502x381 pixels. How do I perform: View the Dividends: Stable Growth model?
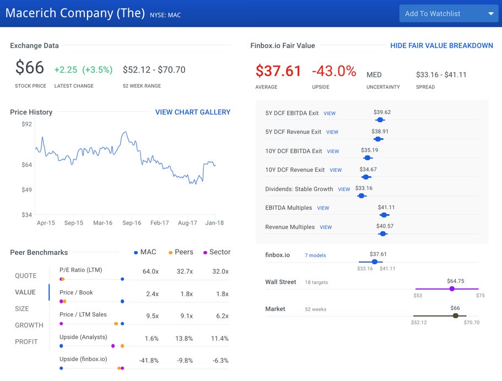pyautogui.click(x=344, y=189)
